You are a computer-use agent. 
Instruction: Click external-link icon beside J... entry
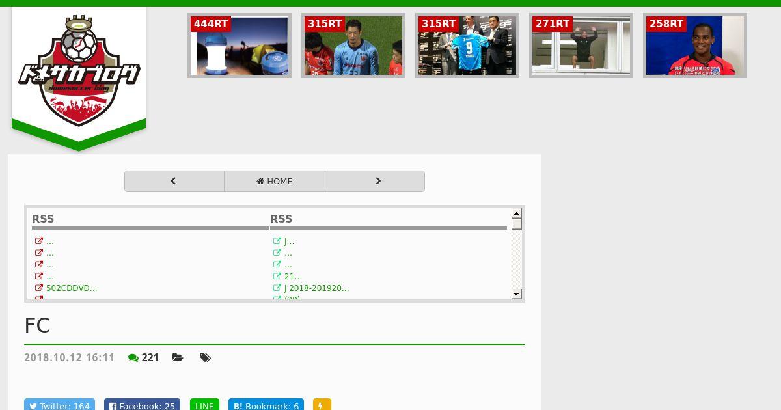tap(277, 241)
